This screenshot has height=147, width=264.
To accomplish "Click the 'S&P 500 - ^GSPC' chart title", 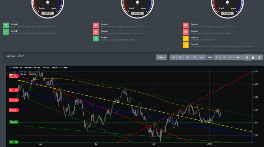I will coord(15,56).
